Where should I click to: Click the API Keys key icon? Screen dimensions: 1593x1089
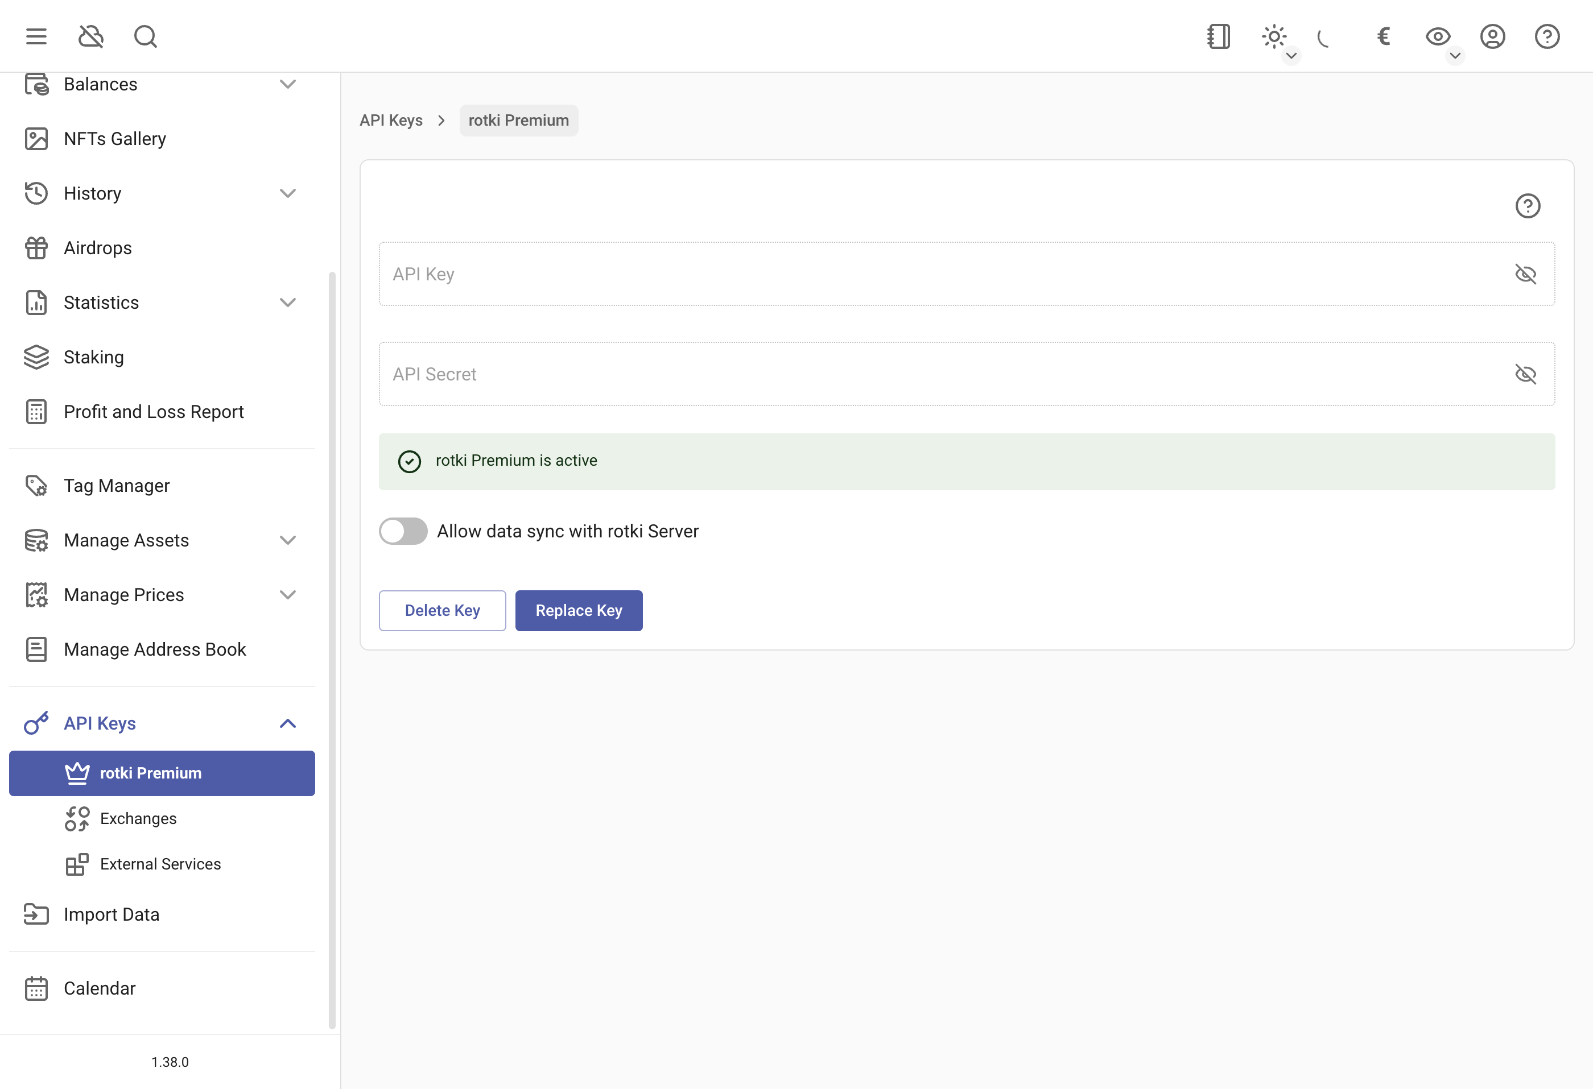pyautogui.click(x=36, y=723)
